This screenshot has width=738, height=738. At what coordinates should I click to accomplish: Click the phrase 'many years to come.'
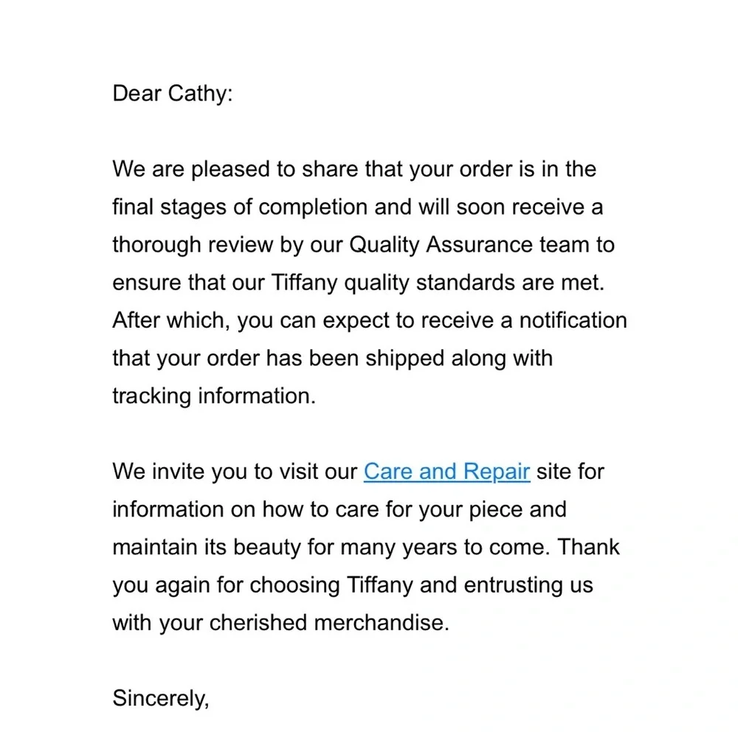[445, 548]
